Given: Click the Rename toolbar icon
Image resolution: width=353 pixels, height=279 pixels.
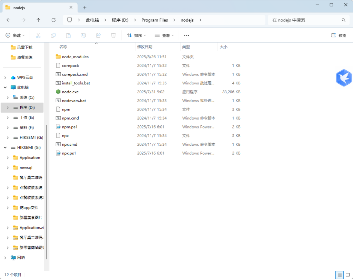Looking at the screenshot, I should (83, 35).
